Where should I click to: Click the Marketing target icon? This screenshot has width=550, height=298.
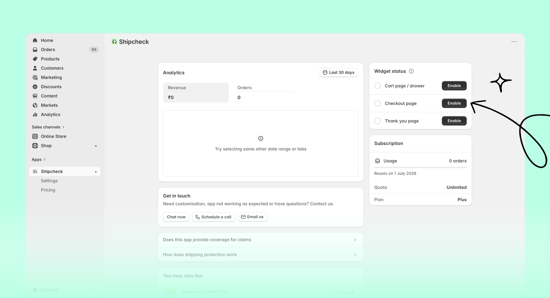35,77
